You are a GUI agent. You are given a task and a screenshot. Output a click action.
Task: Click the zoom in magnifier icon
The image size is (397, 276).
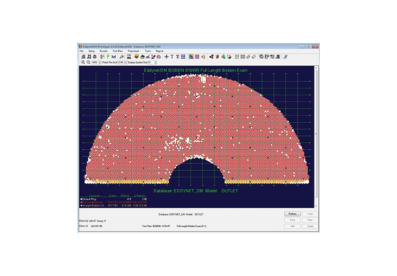click(x=83, y=62)
